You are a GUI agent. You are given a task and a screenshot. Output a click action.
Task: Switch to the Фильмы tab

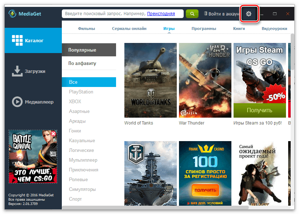[x=86, y=29]
